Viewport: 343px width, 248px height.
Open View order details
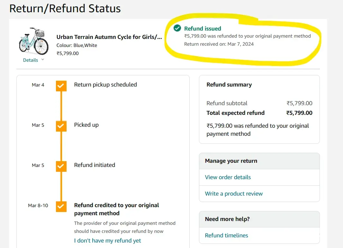tap(228, 177)
